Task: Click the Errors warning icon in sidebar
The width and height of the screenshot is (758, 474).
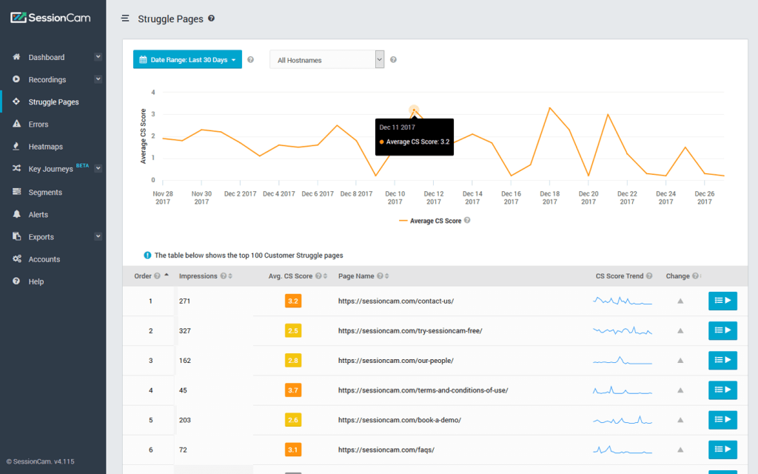Action: click(16, 124)
